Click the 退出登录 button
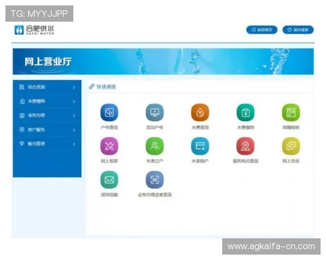326x260 pixels. [298, 30]
